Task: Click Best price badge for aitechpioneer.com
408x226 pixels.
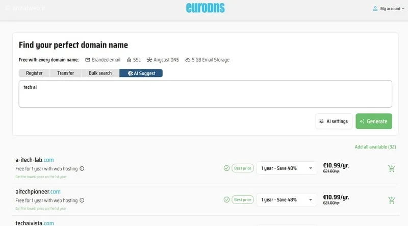Action: click(x=243, y=199)
